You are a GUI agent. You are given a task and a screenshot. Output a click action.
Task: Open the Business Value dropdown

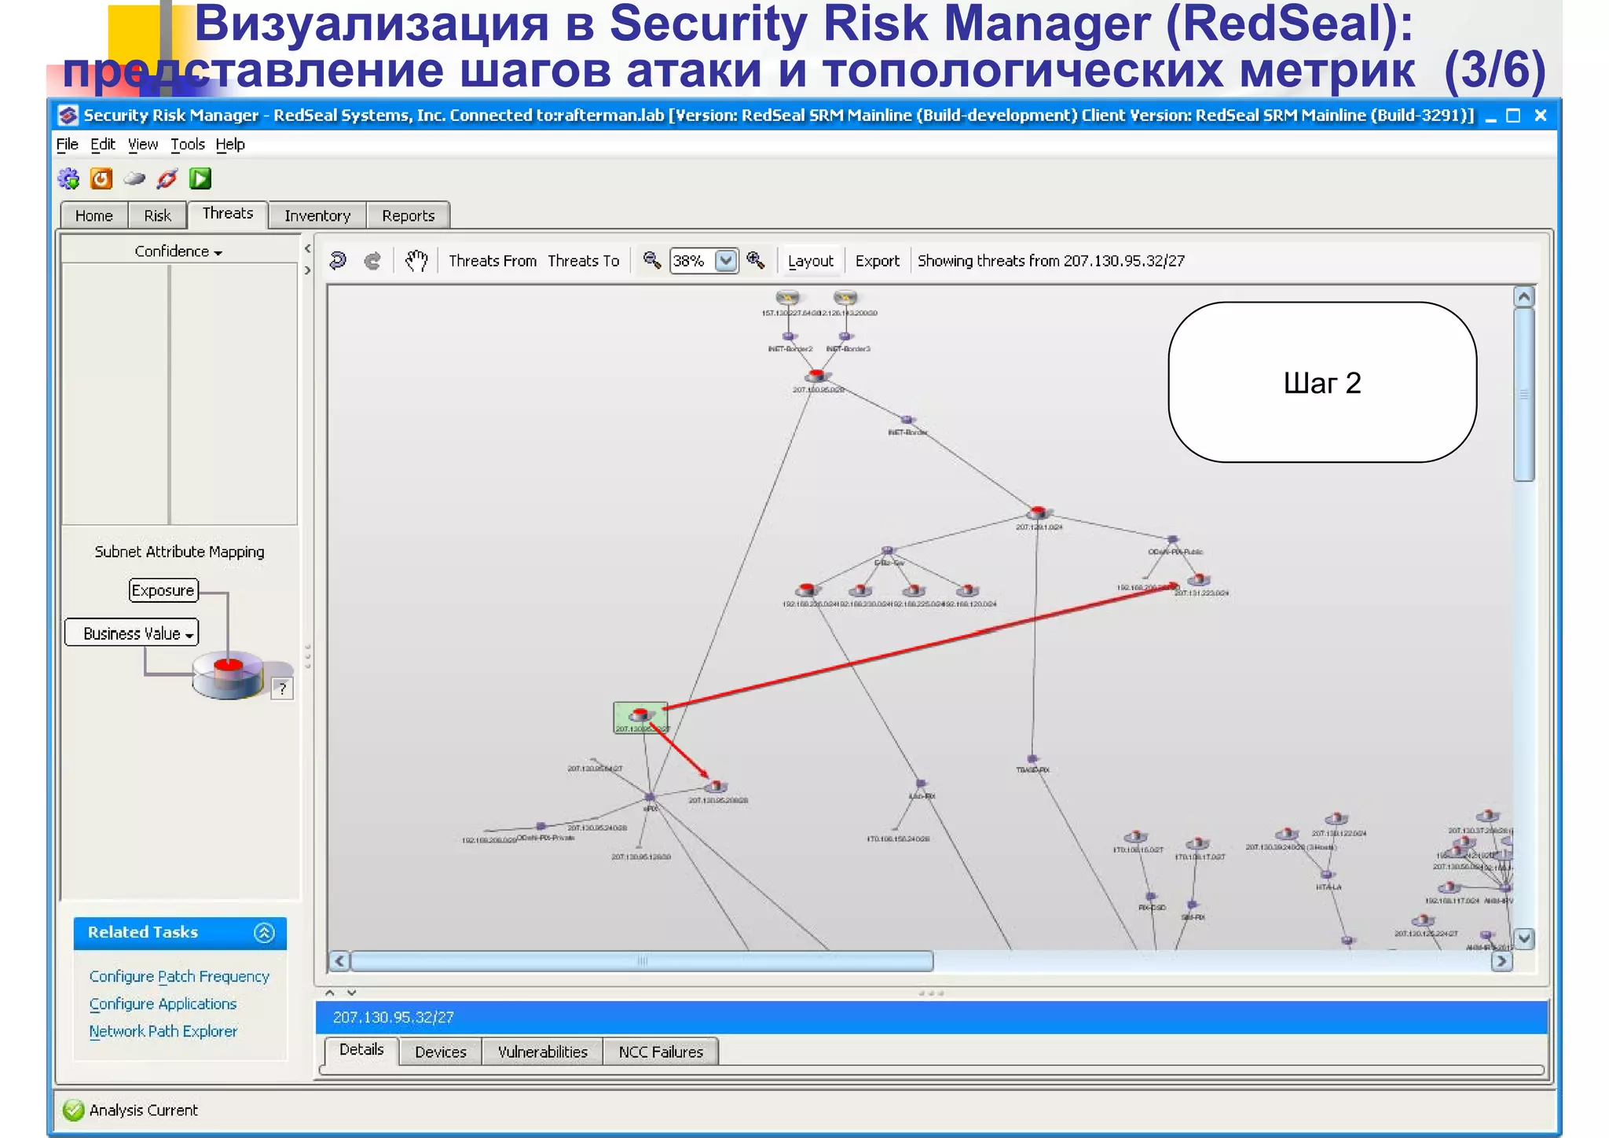(x=132, y=633)
